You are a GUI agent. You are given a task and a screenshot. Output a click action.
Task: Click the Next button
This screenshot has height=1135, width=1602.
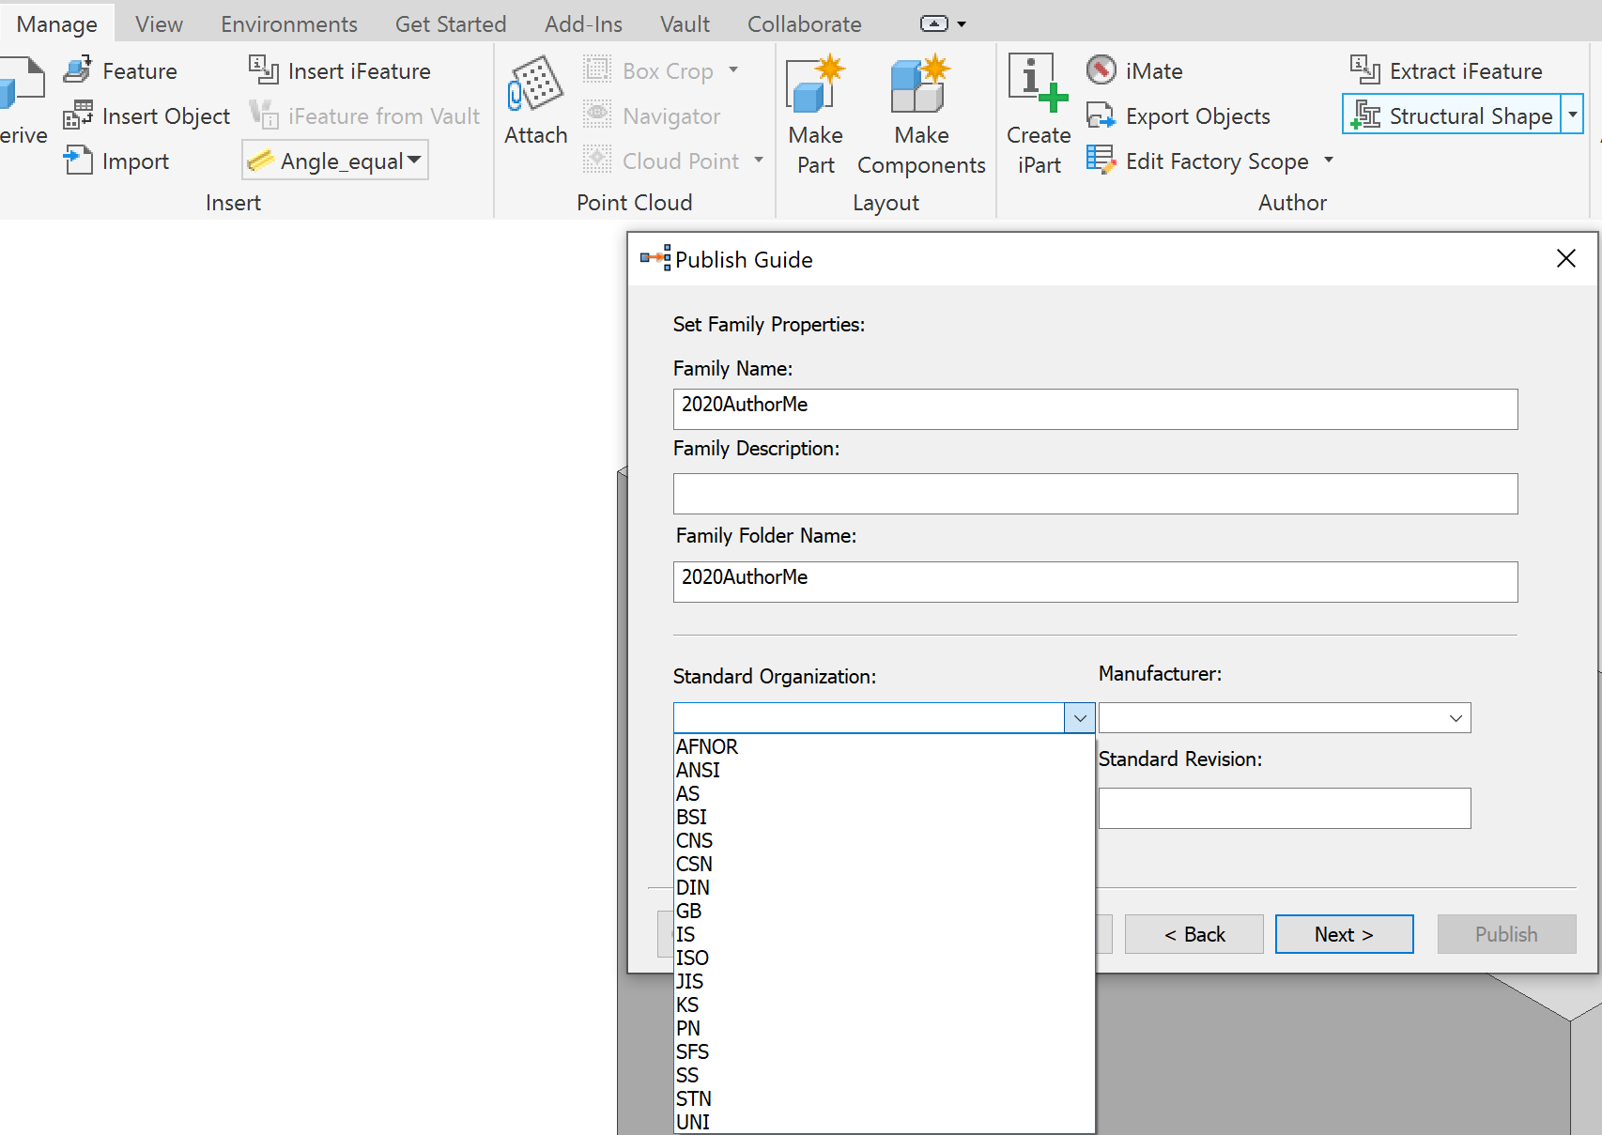1344,934
